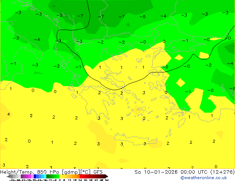Click the "-30" label under the colour scale
Image resolution: width=235 pixels, height=181 pixels.
33,180
